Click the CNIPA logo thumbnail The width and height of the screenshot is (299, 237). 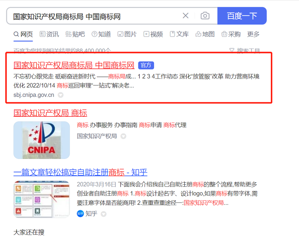point(42,140)
